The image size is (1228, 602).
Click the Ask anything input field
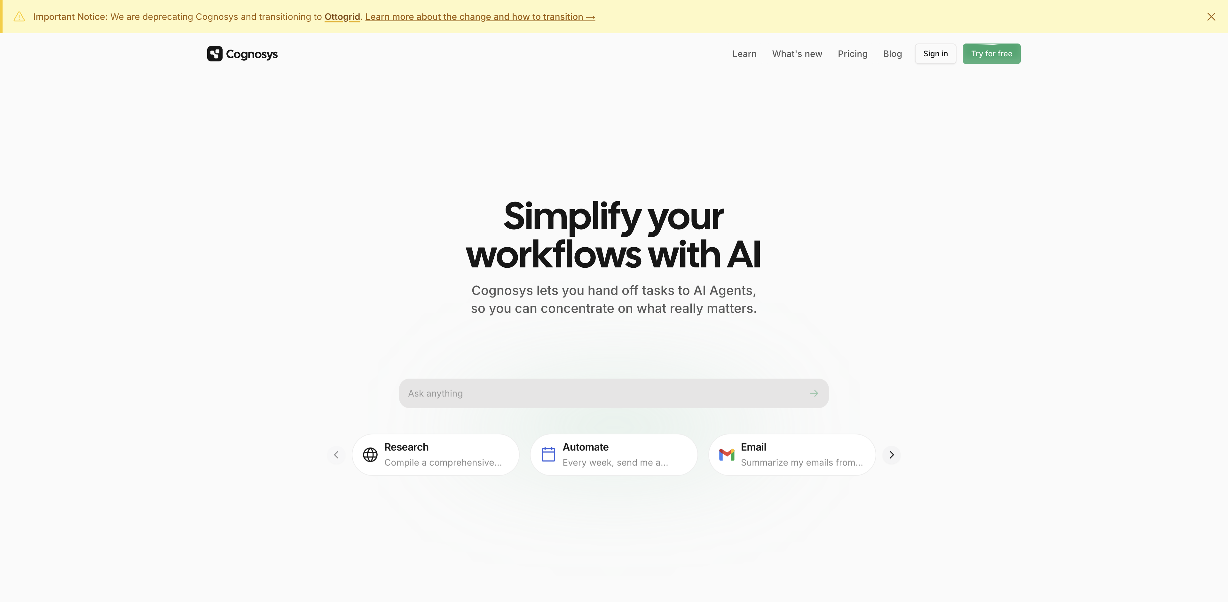614,393
